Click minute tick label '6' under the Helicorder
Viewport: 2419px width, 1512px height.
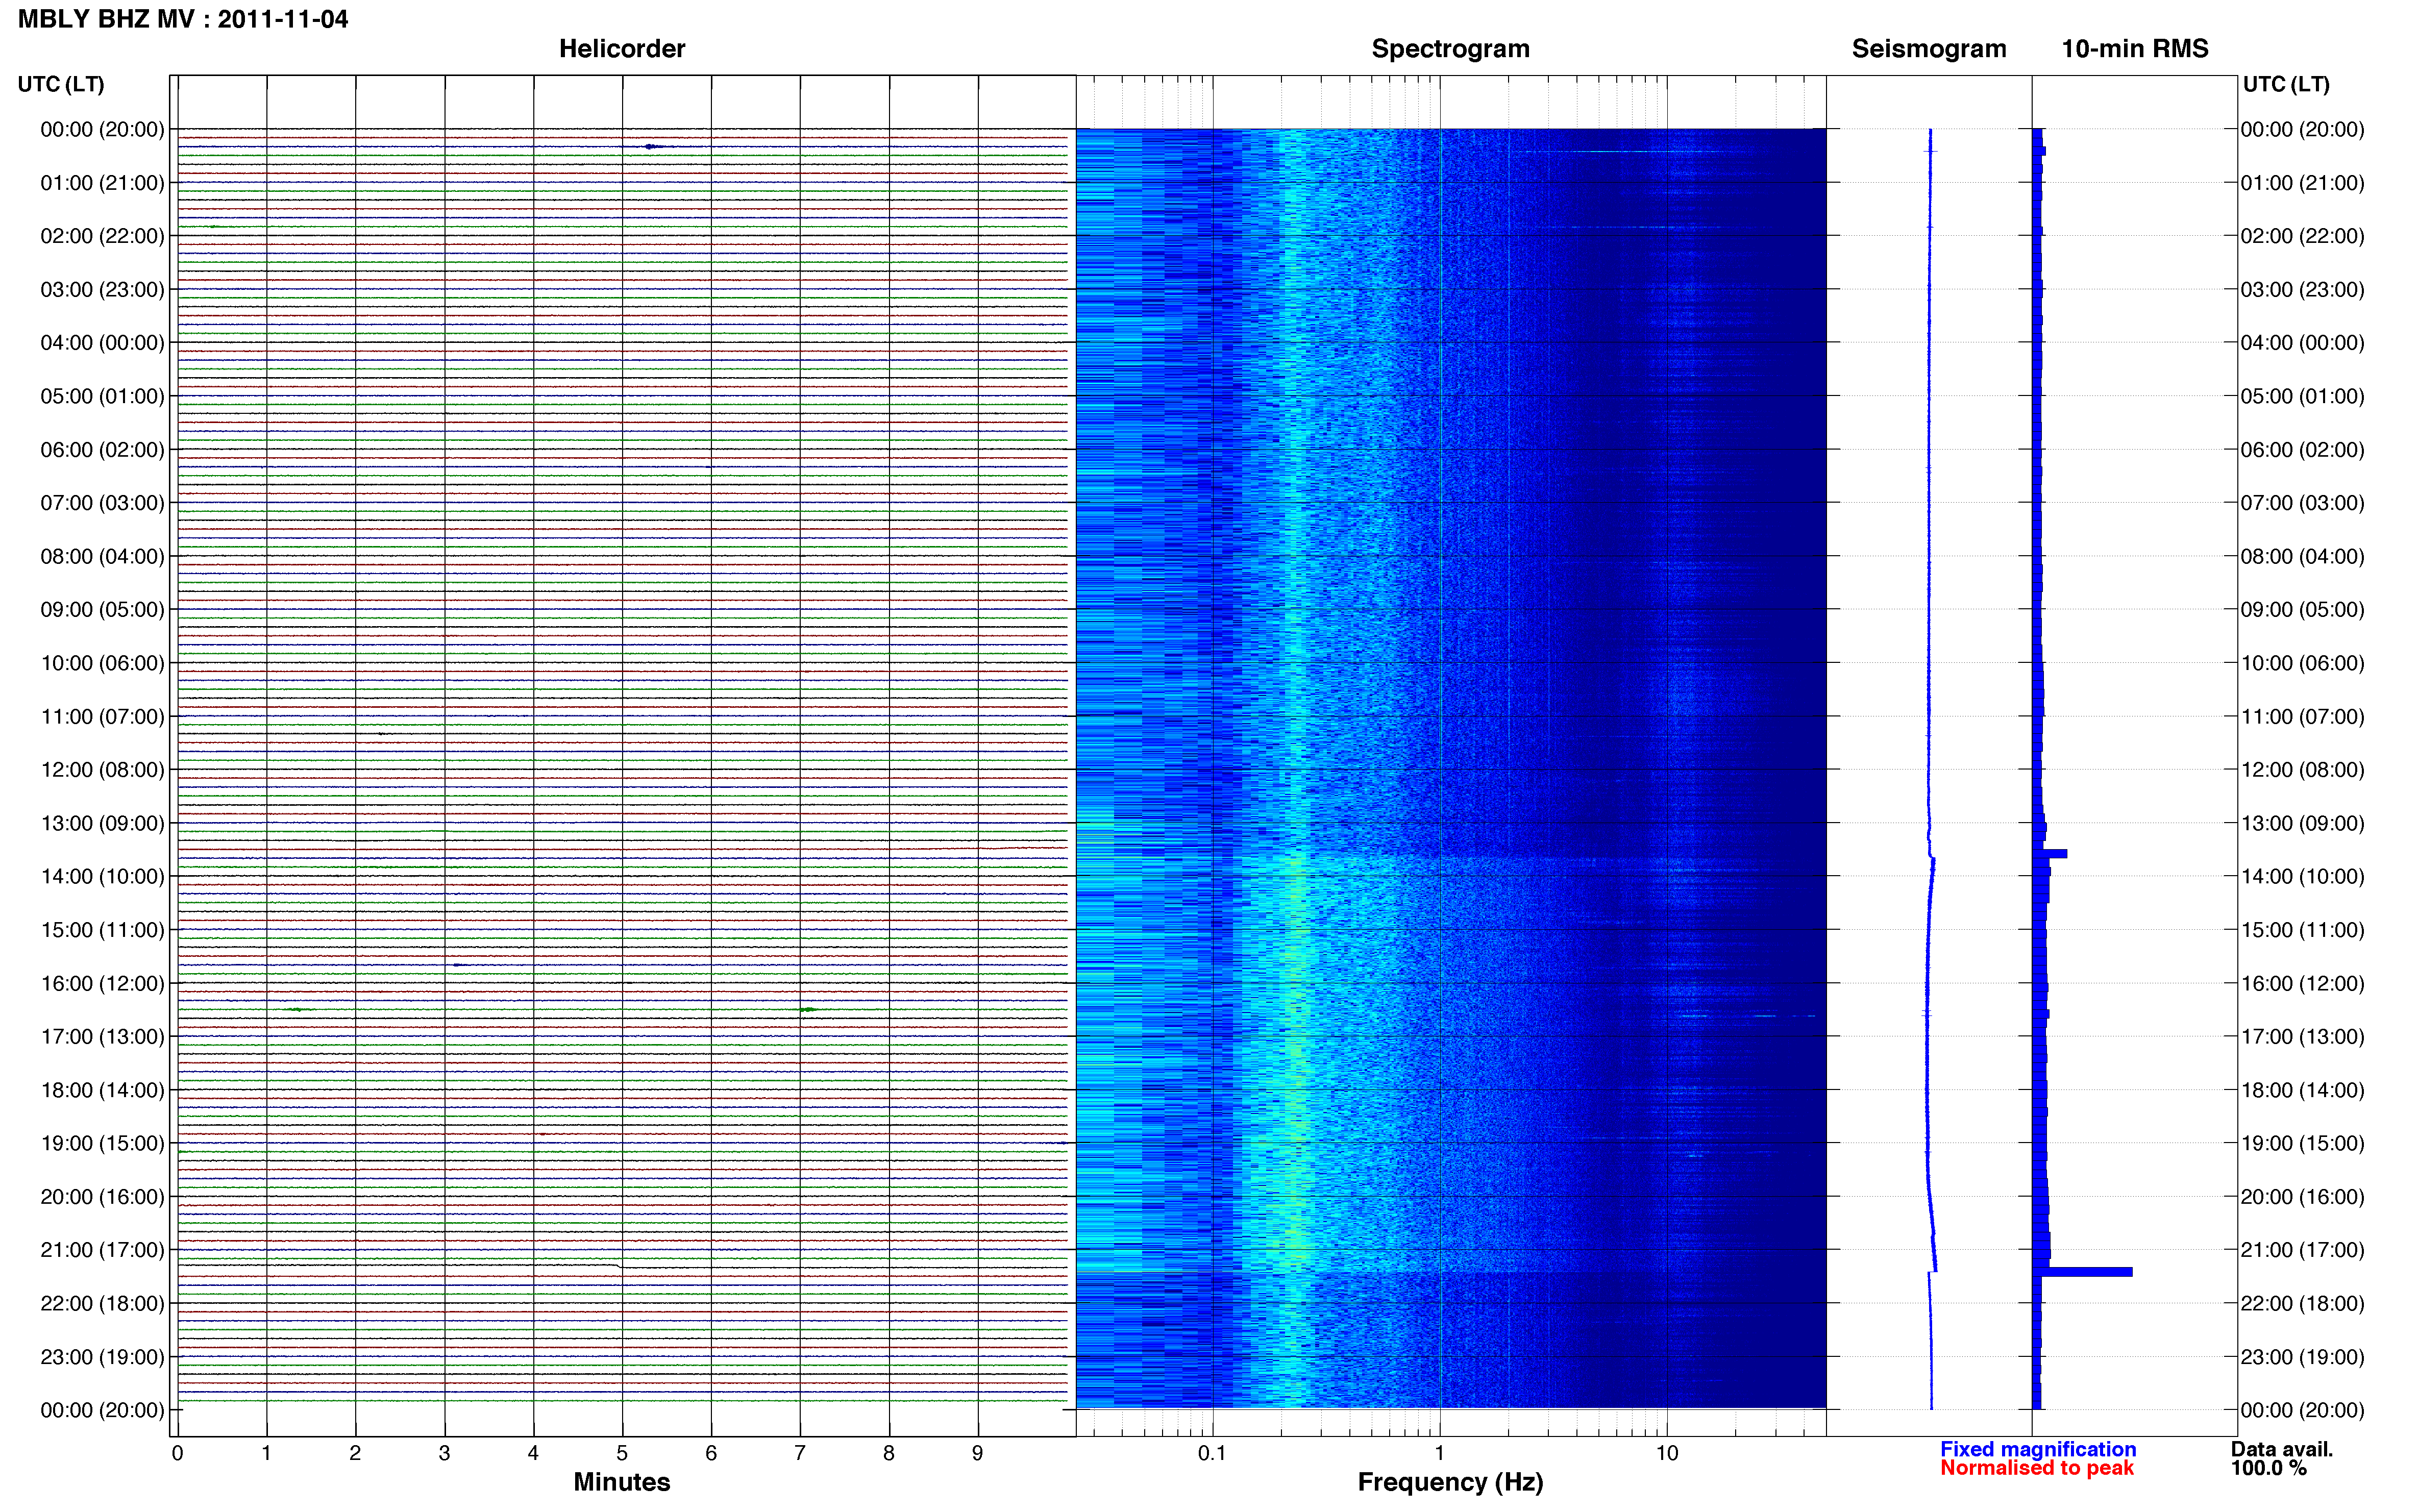pyautogui.click(x=711, y=1453)
